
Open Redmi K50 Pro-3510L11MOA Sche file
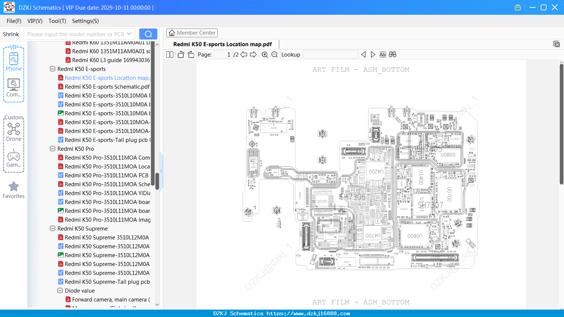(x=104, y=184)
